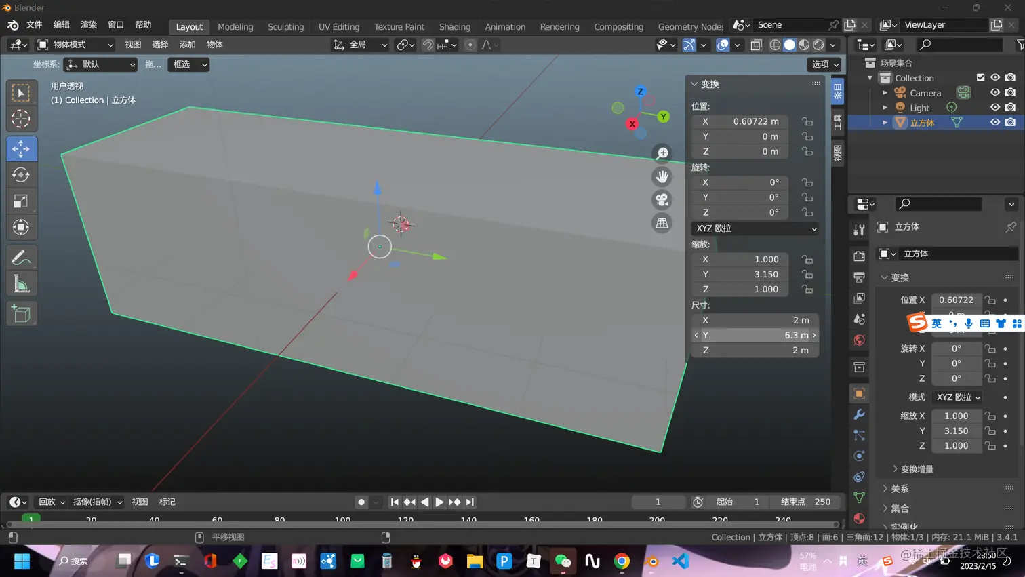This screenshot has width=1025, height=577.
Task: Open the 默认 coordinate system dropdown
Action: [101, 64]
